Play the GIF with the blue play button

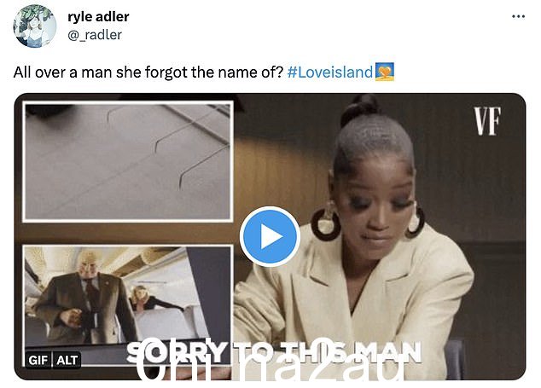click(x=270, y=236)
